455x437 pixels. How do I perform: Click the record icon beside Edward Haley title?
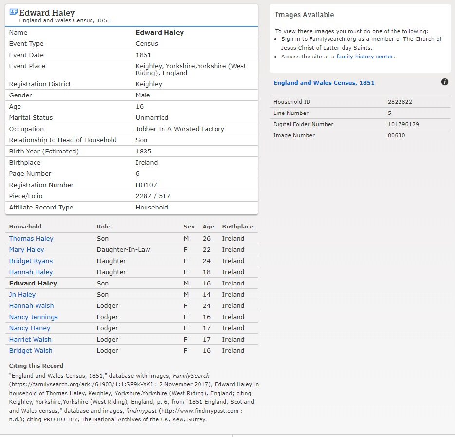(13, 12)
